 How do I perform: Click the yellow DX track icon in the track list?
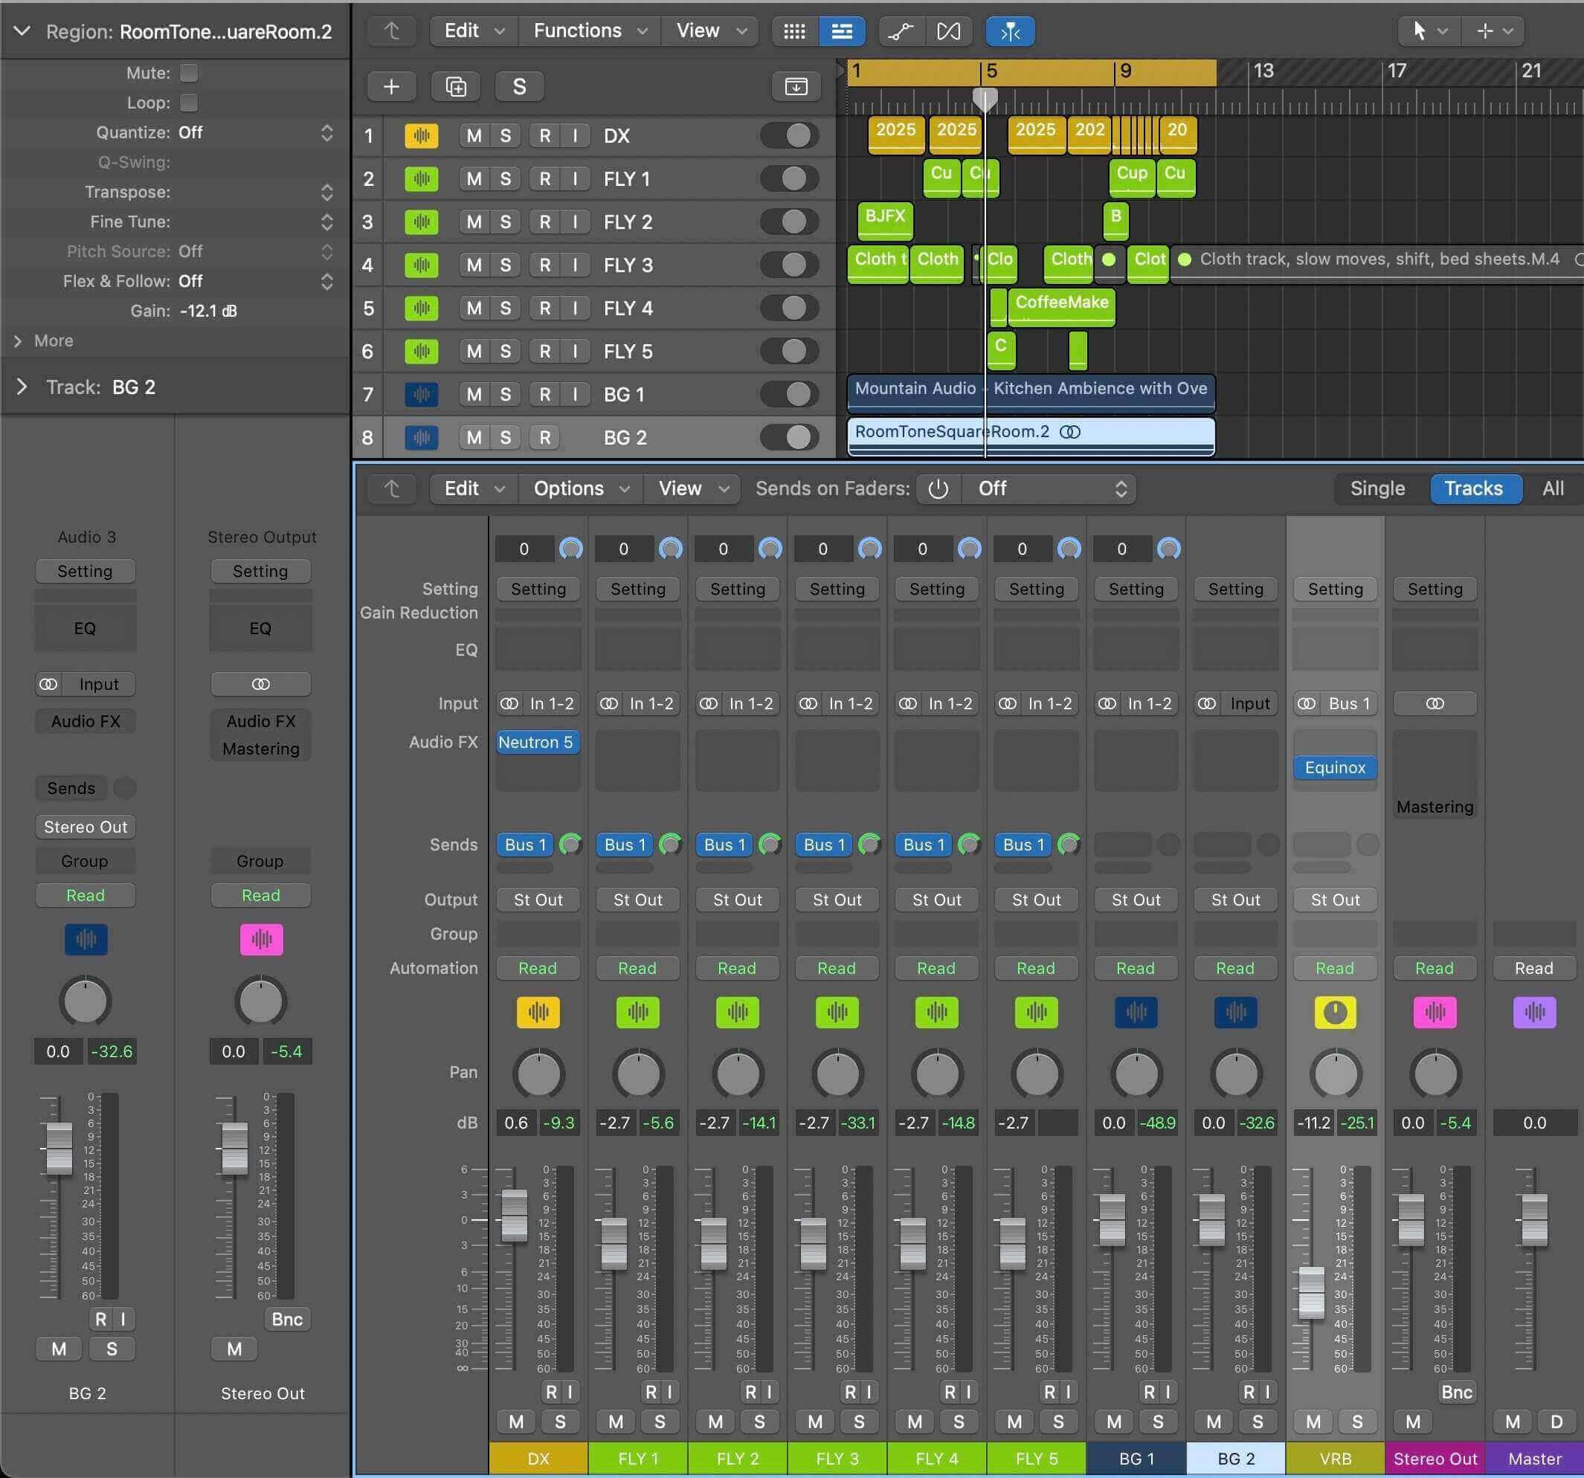pos(422,135)
